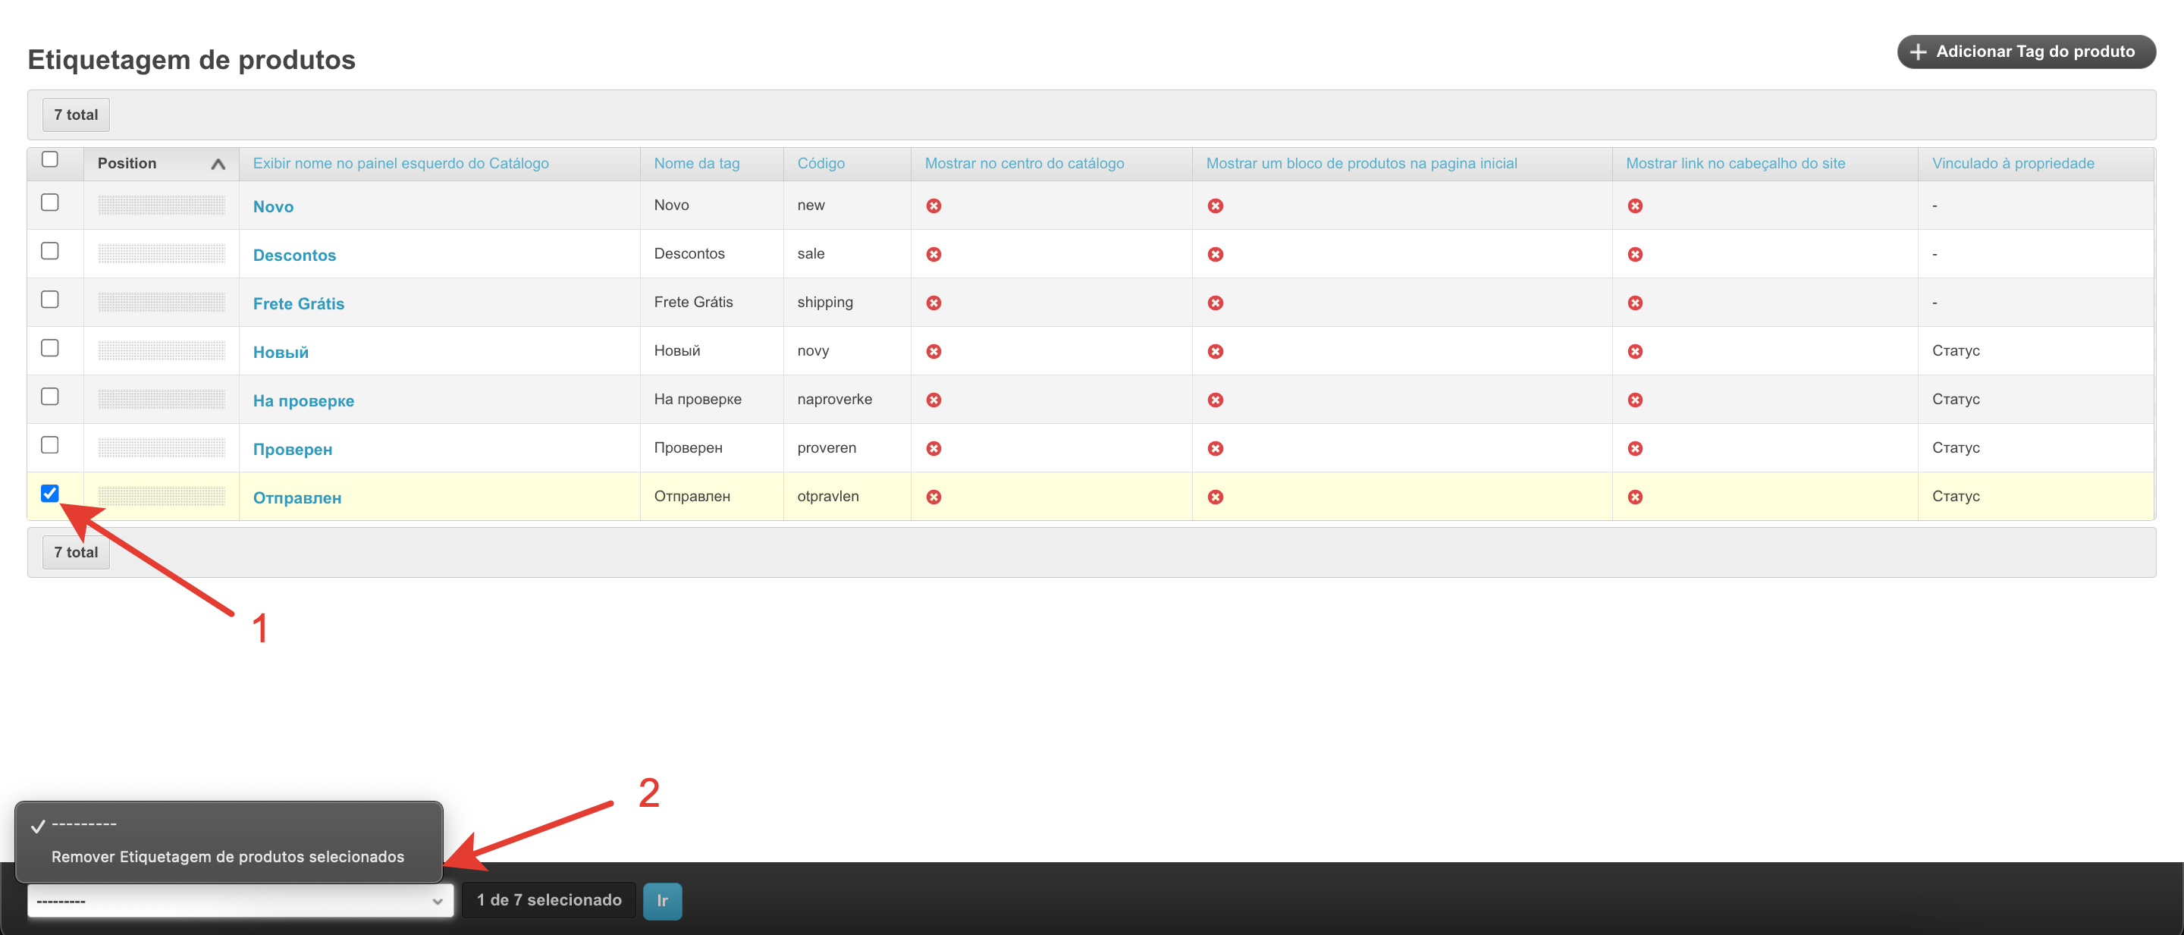This screenshot has height=935, width=2184.
Task: Open the Frete Grátis tag link
Action: tap(299, 303)
